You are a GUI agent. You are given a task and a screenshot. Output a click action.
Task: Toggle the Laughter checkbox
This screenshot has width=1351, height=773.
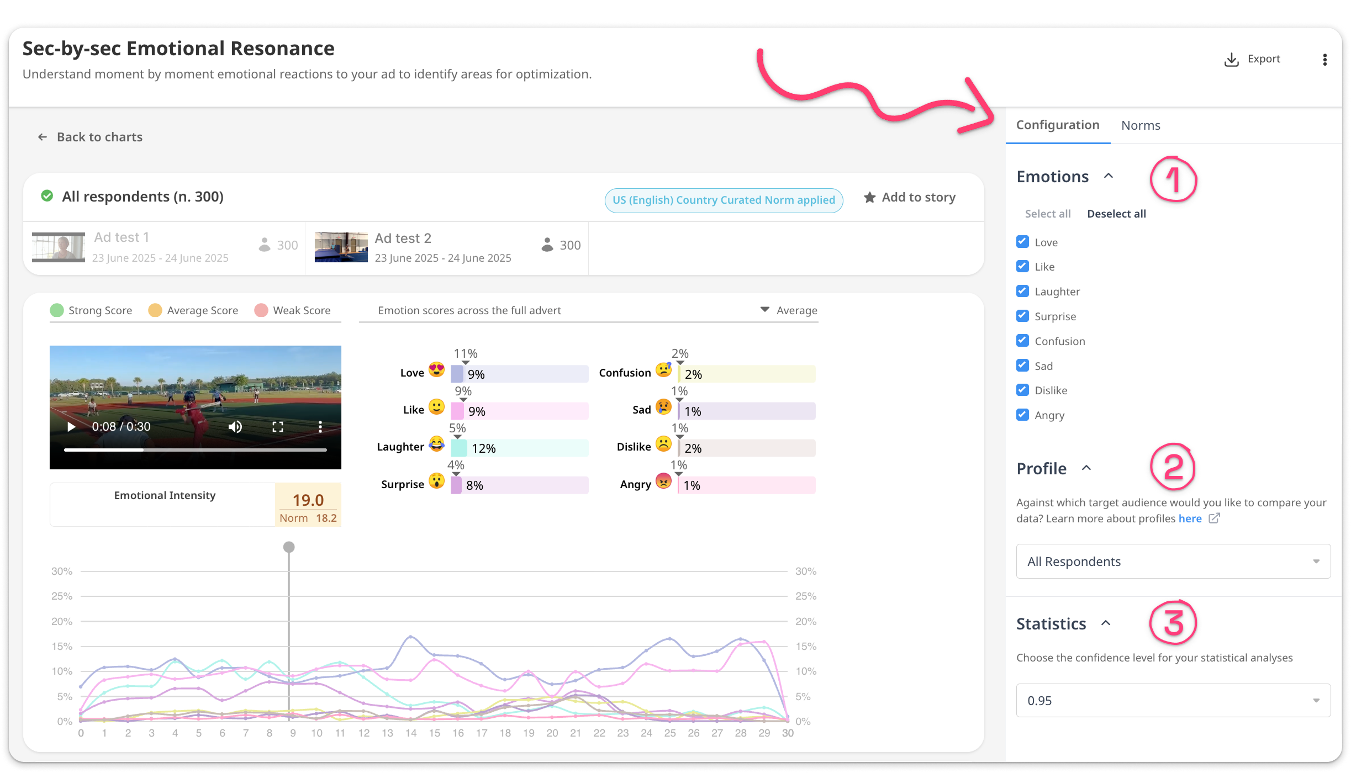pyautogui.click(x=1022, y=291)
